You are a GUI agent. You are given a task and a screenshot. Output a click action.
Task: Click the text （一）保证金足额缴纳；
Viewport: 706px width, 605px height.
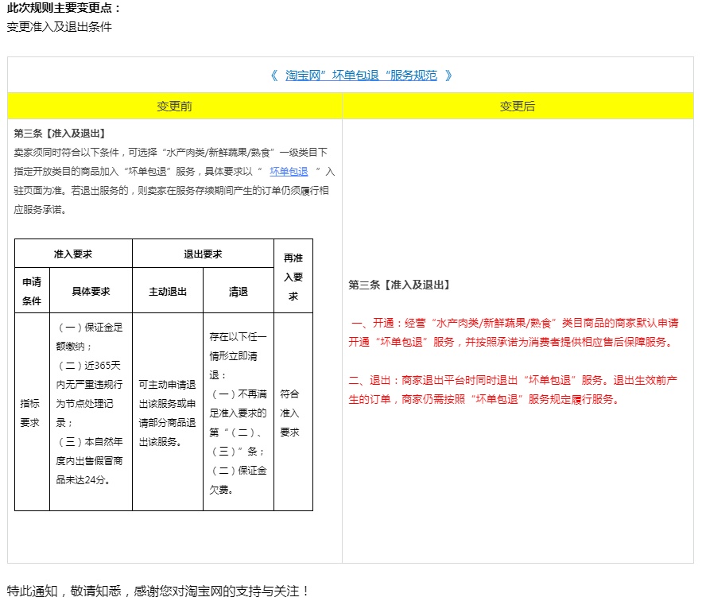point(90,337)
